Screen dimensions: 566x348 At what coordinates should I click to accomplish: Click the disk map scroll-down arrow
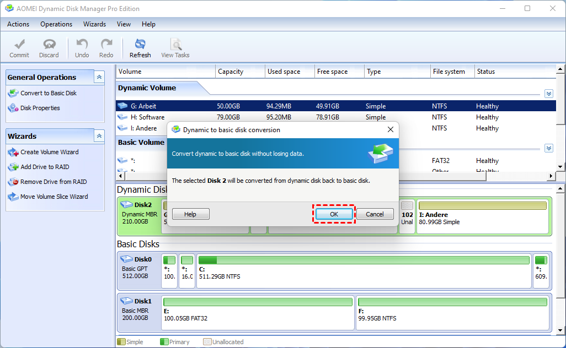(560, 330)
